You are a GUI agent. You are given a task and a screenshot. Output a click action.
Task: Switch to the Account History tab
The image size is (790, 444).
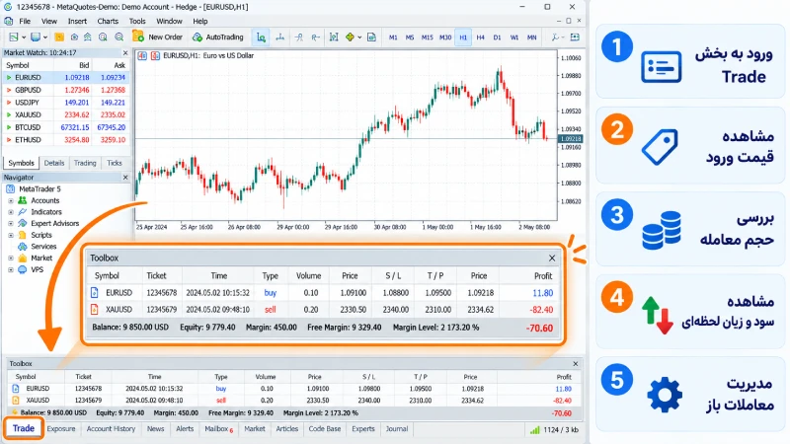[x=111, y=429]
